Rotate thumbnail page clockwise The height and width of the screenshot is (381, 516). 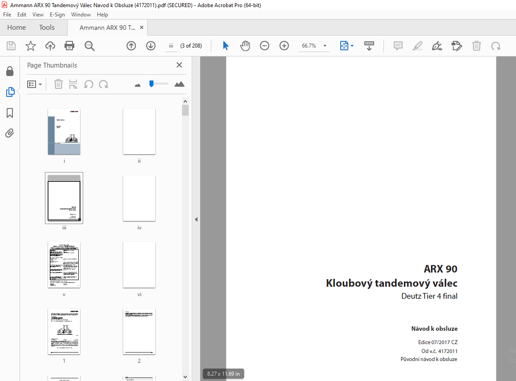(x=103, y=84)
